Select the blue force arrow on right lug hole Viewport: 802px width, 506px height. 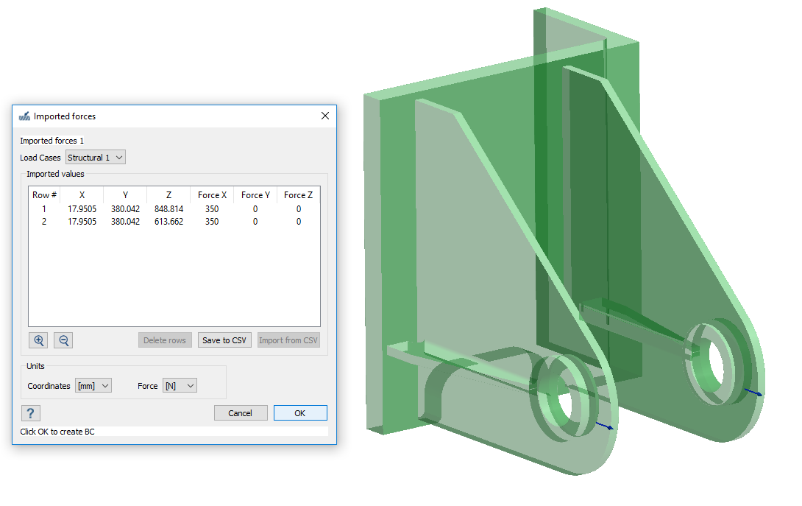[x=753, y=392]
